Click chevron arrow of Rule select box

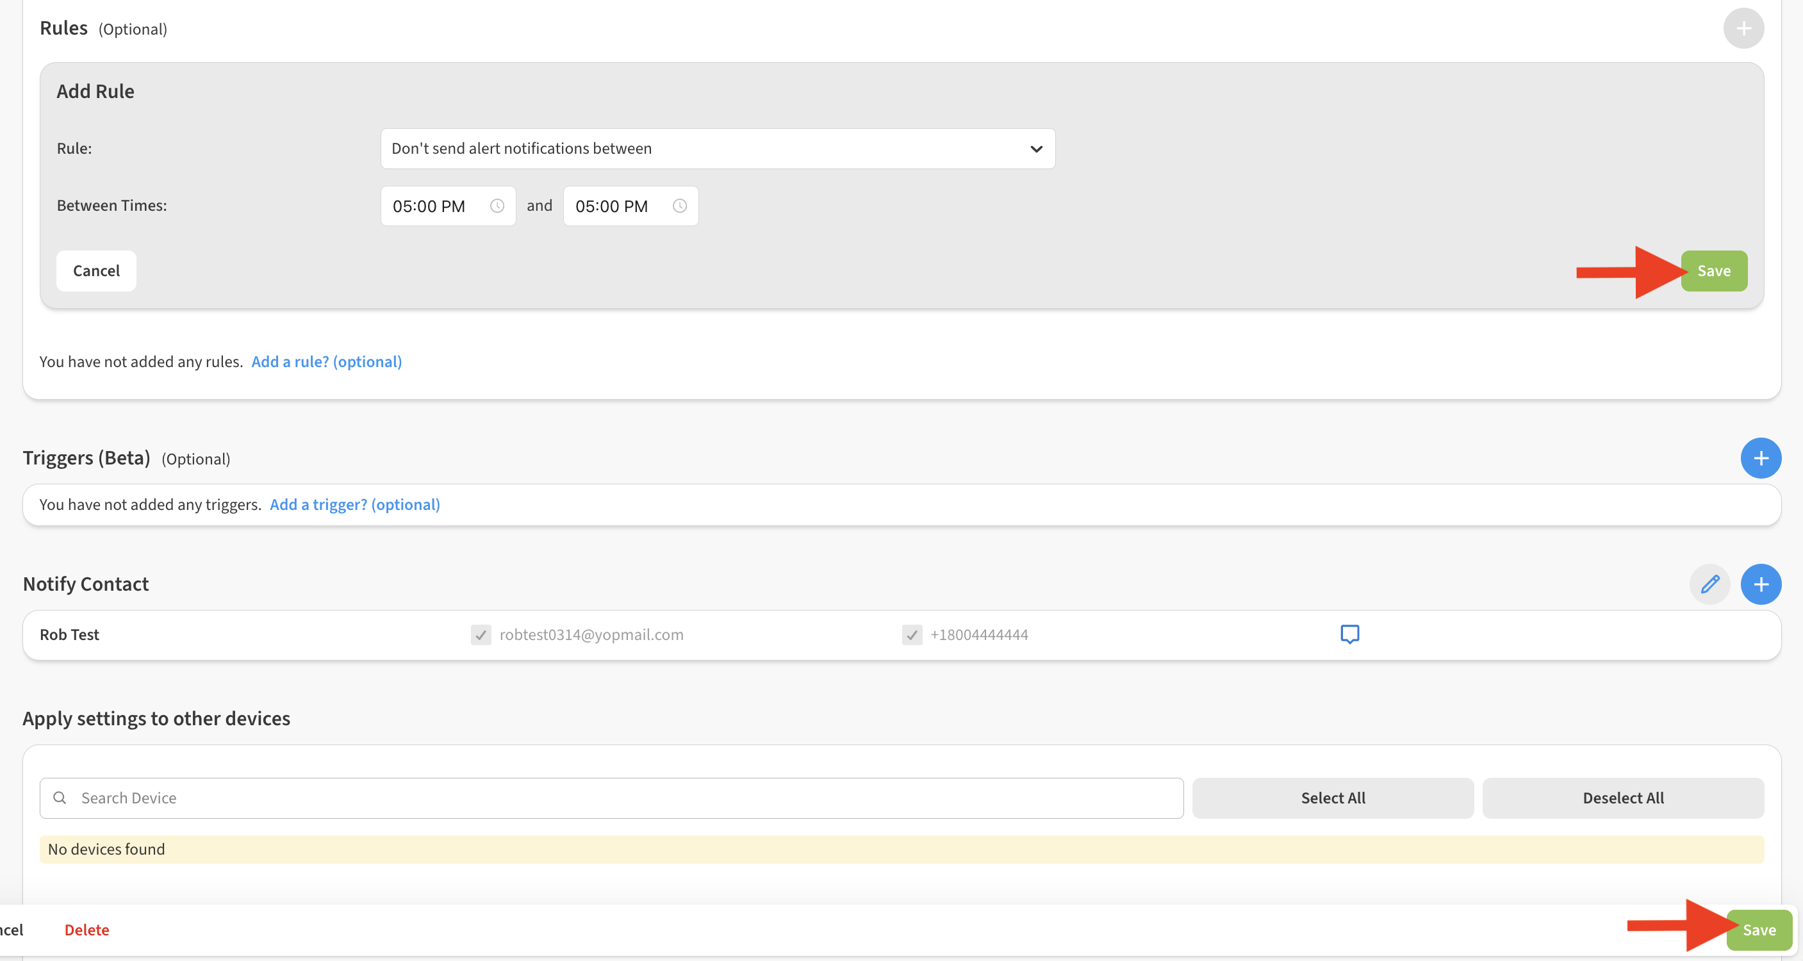coord(1036,149)
